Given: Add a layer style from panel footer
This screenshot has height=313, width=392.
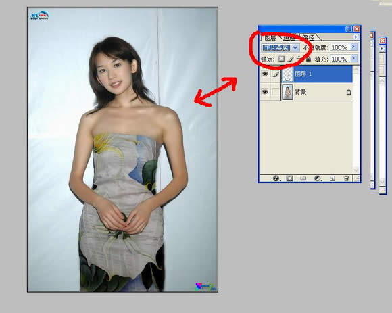Looking at the screenshot, I should [276, 178].
